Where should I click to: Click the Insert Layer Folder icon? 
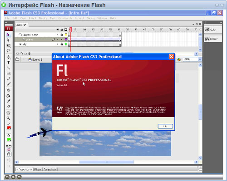pyautogui.click(x=25, y=54)
